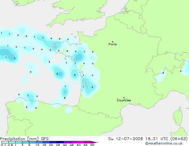Click the legend value label 50
The image size is (189, 146).
[x=92, y=145]
